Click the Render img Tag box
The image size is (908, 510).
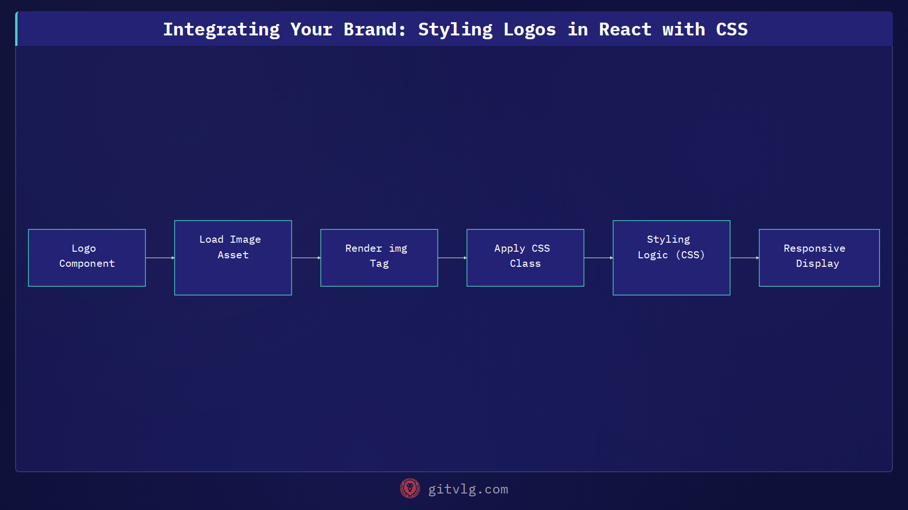coord(379,258)
